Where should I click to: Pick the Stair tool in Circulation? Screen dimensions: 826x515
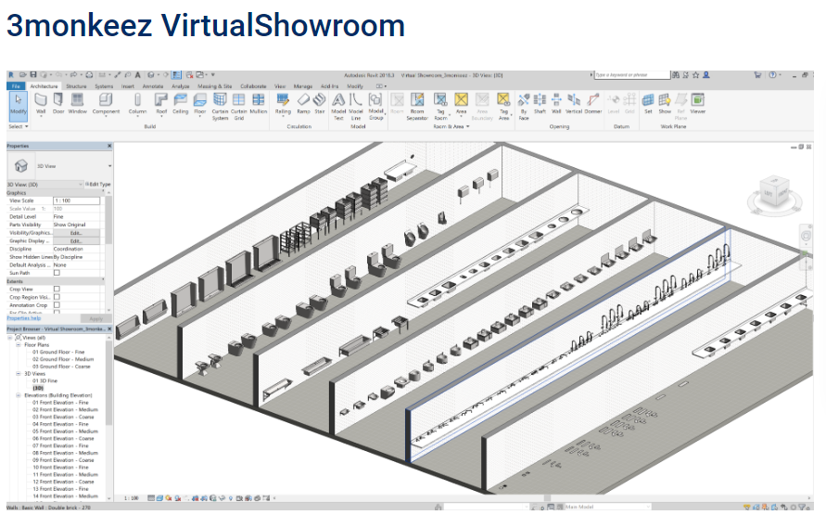coord(321,101)
